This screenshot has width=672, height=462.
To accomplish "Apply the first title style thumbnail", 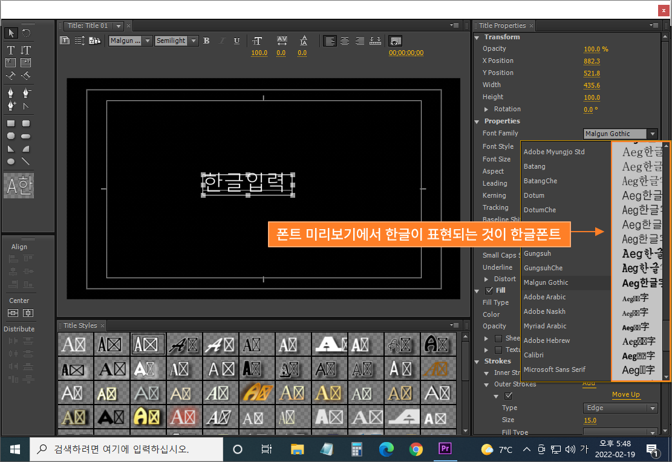I will tap(75, 344).
